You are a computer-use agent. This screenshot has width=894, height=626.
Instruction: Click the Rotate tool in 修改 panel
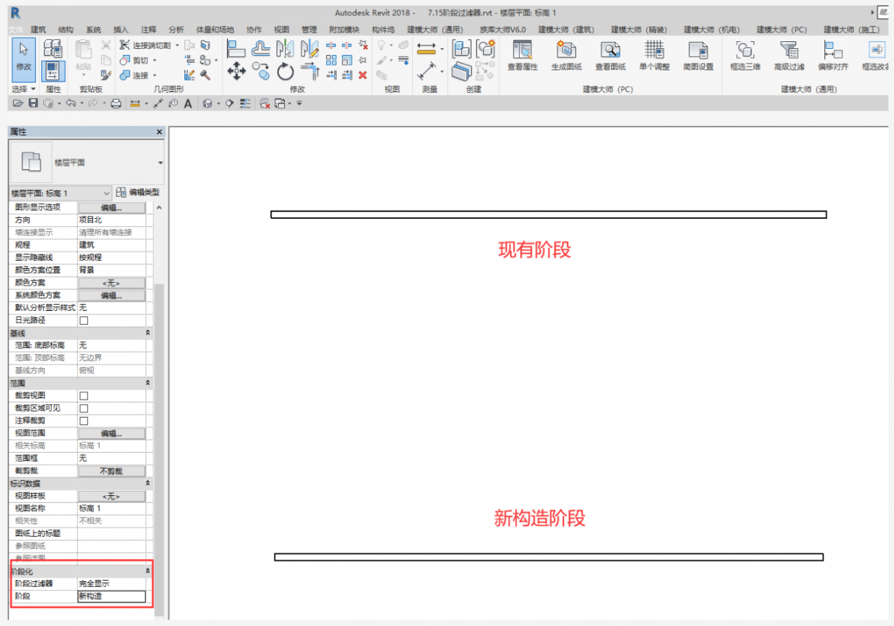[x=285, y=71]
